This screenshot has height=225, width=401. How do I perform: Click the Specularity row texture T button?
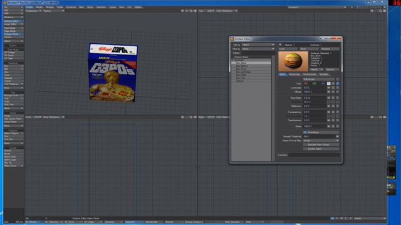click(338, 98)
